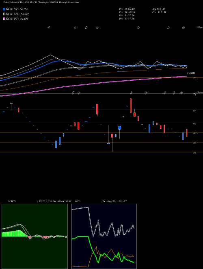Click the white DOW MT legend swatch
Image resolution: width=203 pixels, height=269 pixels.
pyautogui.click(x=4, y=14)
